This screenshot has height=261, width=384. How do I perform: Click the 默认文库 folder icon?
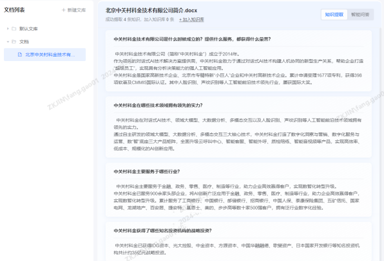[14, 28]
